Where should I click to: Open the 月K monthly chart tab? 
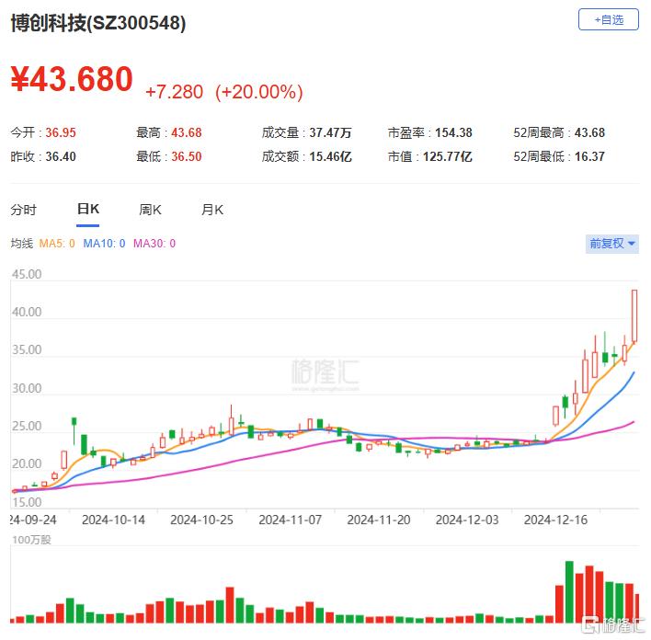[212, 210]
